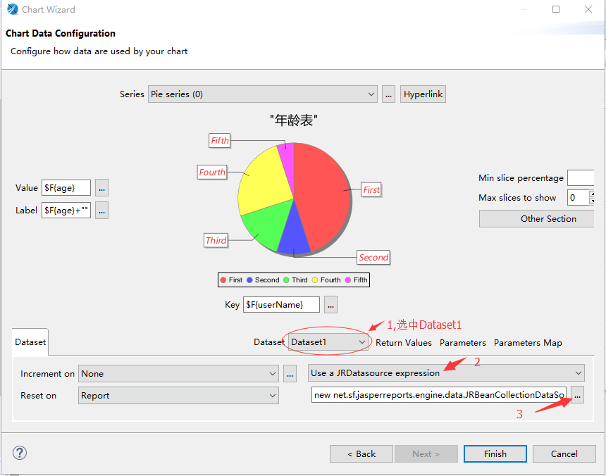
Task: Click the "Second" slice label
Action: pos(373,258)
